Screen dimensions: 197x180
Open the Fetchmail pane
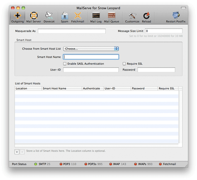pos(78,17)
